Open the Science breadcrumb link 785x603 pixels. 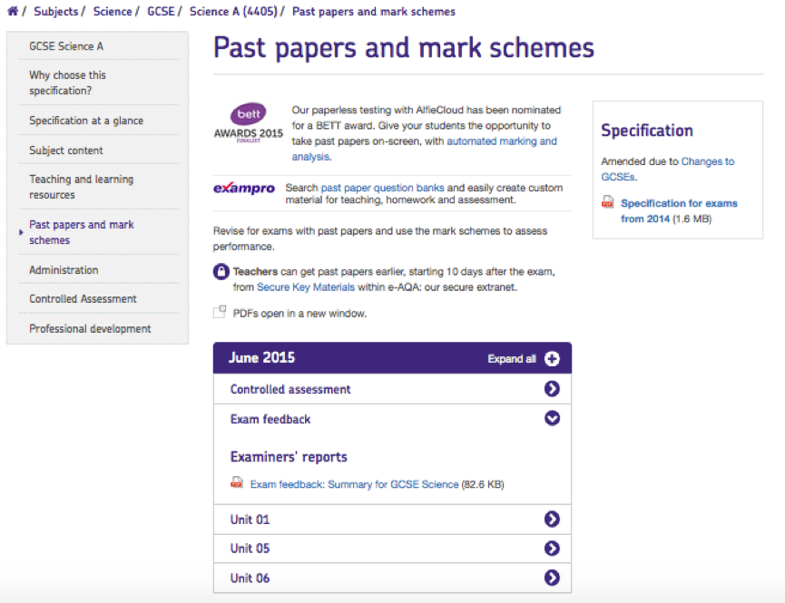point(113,11)
